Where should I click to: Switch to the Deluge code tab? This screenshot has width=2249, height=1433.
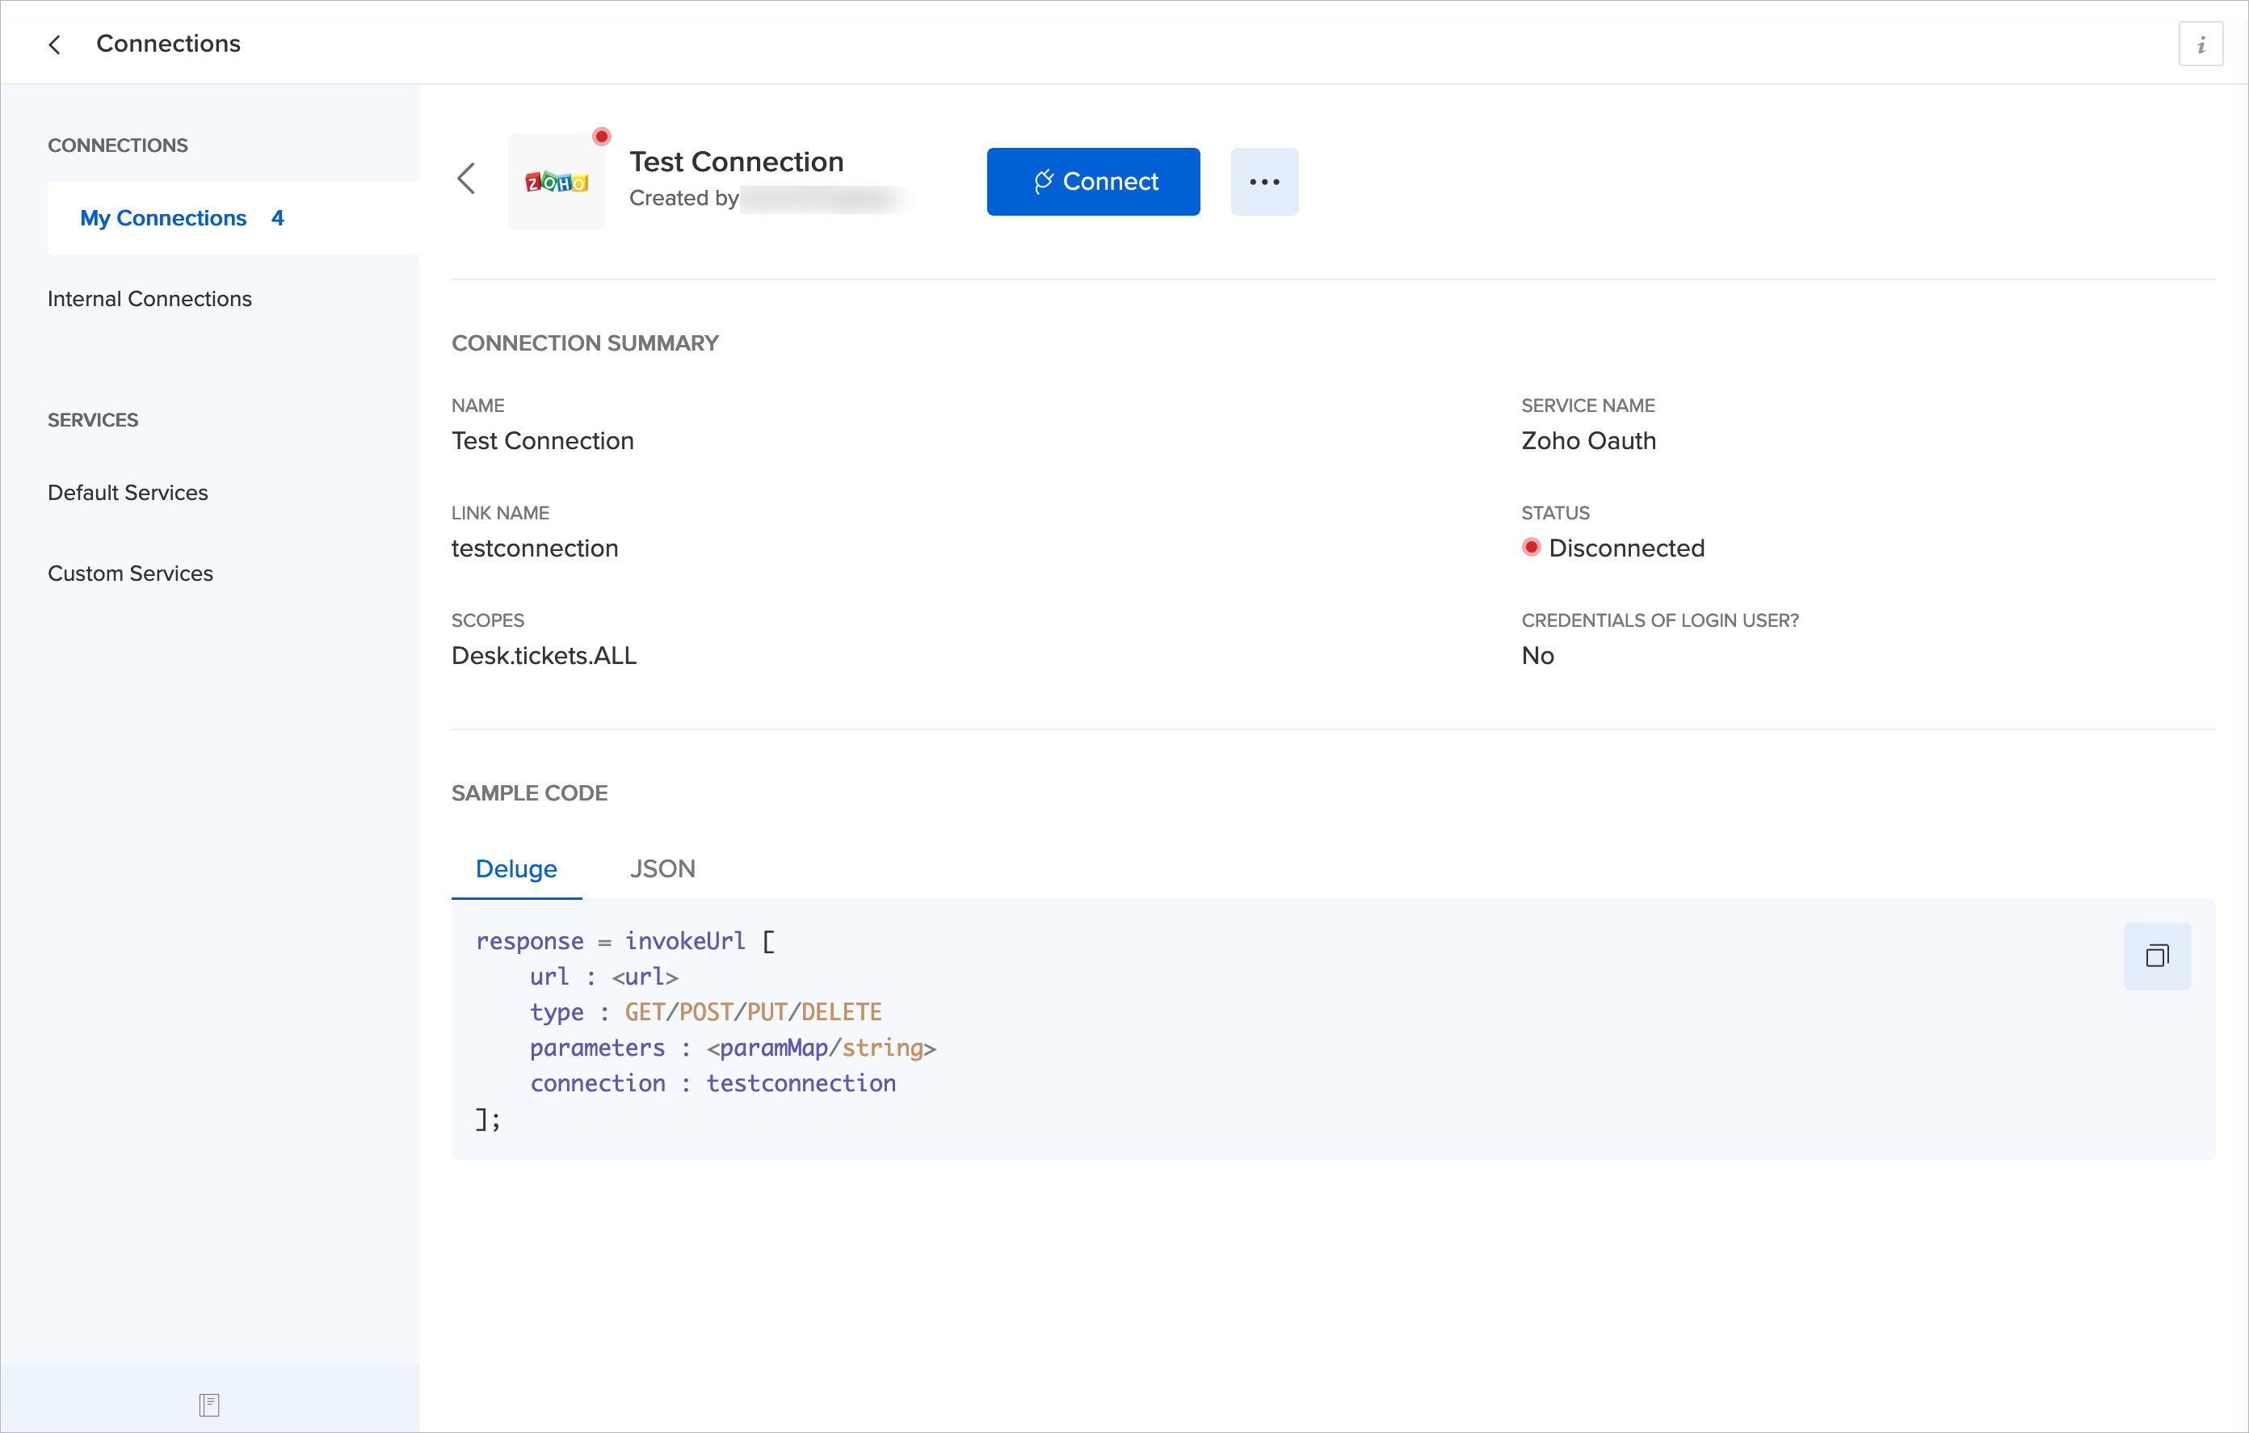[515, 869]
